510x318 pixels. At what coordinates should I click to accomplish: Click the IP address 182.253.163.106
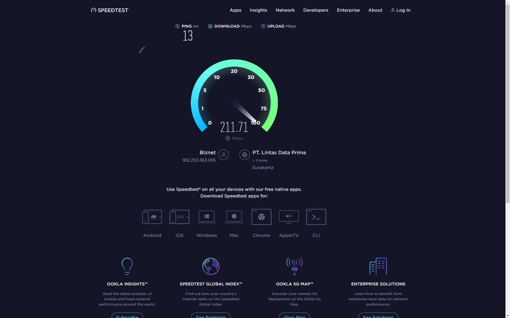click(x=199, y=160)
